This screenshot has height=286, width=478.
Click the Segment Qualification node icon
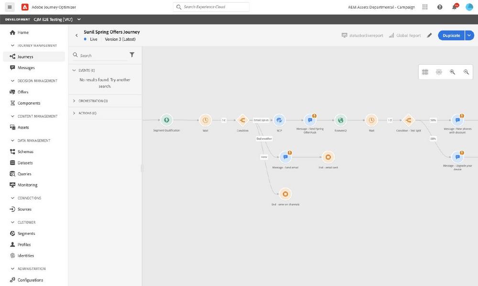[x=166, y=120]
